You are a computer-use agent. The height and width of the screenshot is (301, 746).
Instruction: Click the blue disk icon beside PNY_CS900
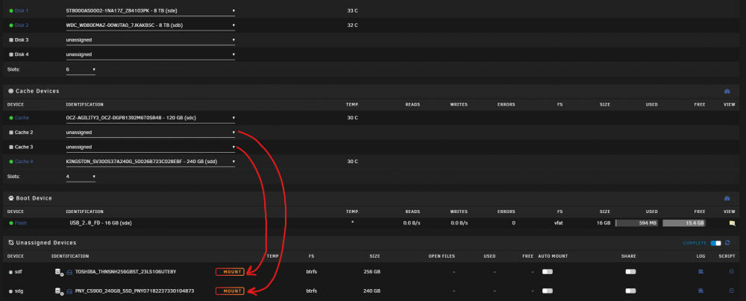tap(69, 291)
